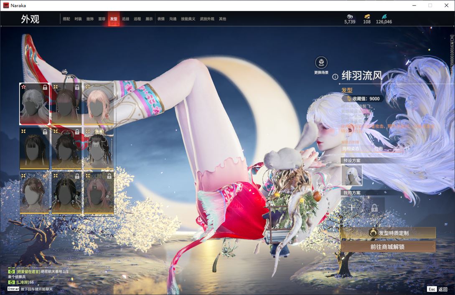Select the locked black hairstyle with straight bangs
The height and width of the screenshot is (295, 455).
coord(34,149)
